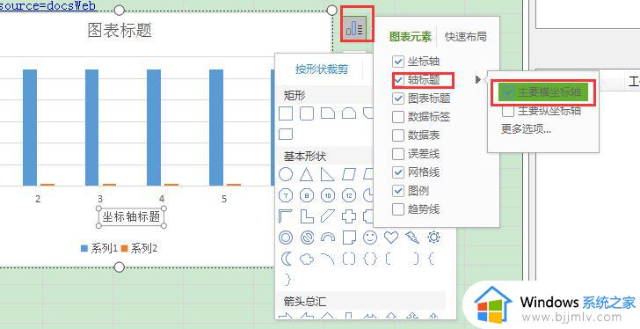Pick the heart shape
Viewport: 640px width, 329px height.
391,238
